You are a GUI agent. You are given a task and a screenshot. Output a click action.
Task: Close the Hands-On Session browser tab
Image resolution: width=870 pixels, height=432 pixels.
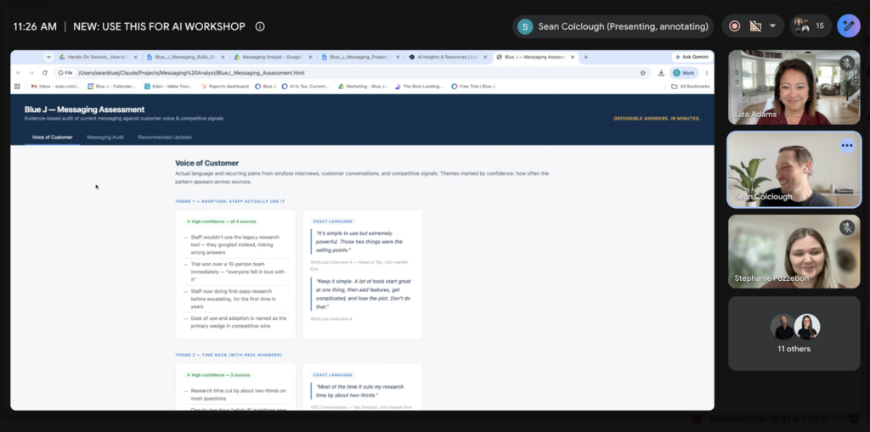click(x=135, y=57)
